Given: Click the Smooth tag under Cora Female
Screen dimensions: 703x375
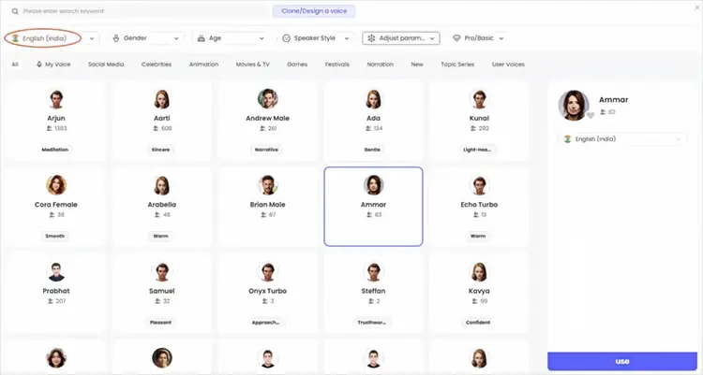Looking at the screenshot, I should pyautogui.click(x=54, y=236).
